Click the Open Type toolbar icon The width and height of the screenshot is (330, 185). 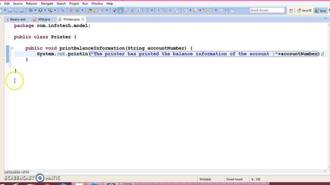(90, 10)
